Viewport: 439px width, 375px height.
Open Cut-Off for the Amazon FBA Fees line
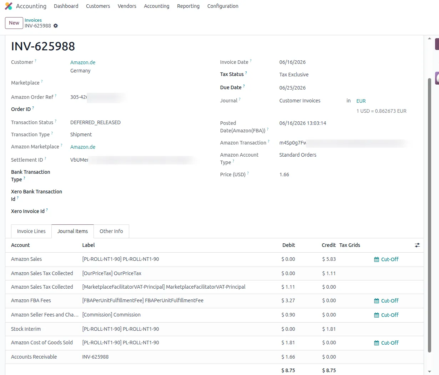click(386, 301)
